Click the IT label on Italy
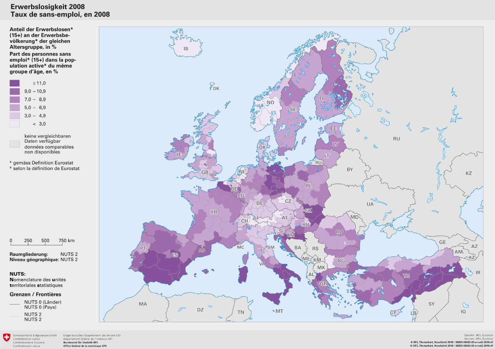495x349 pixels. (261, 251)
